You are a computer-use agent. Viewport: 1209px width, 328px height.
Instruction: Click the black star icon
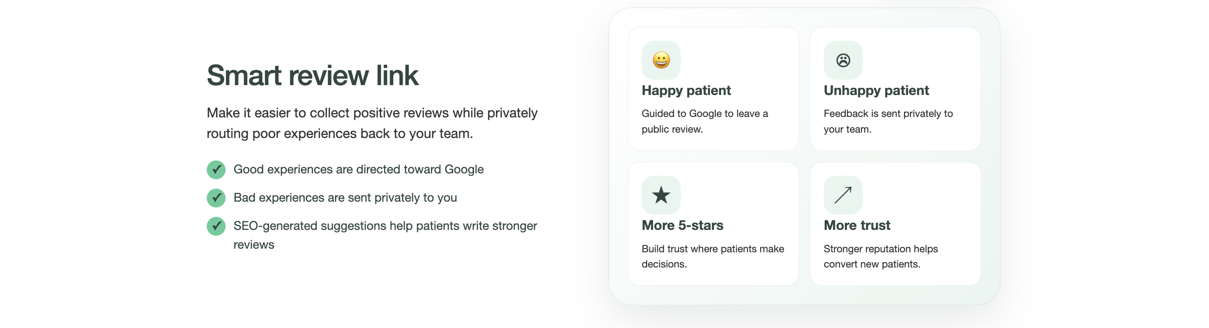pyautogui.click(x=661, y=195)
